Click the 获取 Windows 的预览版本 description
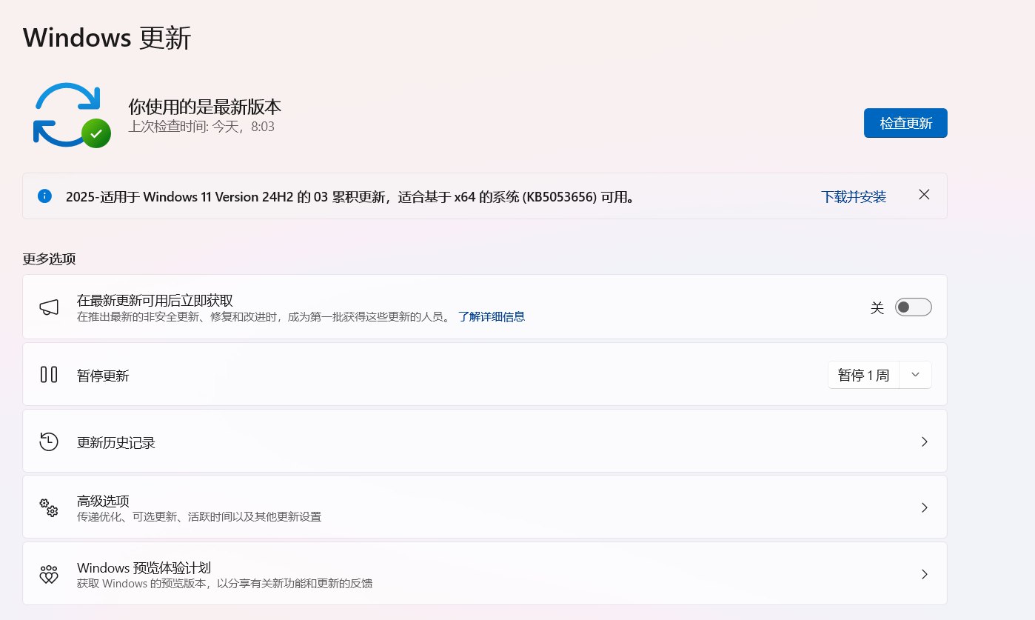This screenshot has width=1035, height=620. (224, 583)
